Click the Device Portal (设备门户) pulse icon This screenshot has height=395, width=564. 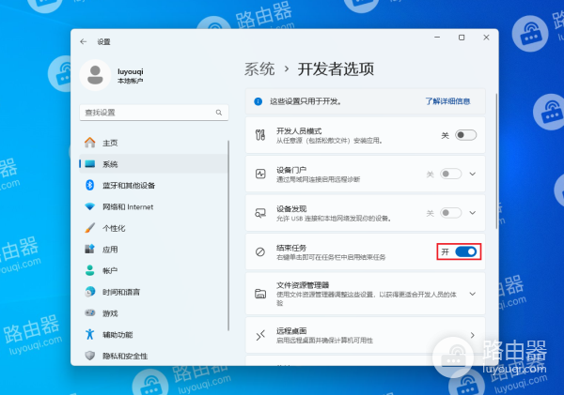(x=260, y=175)
